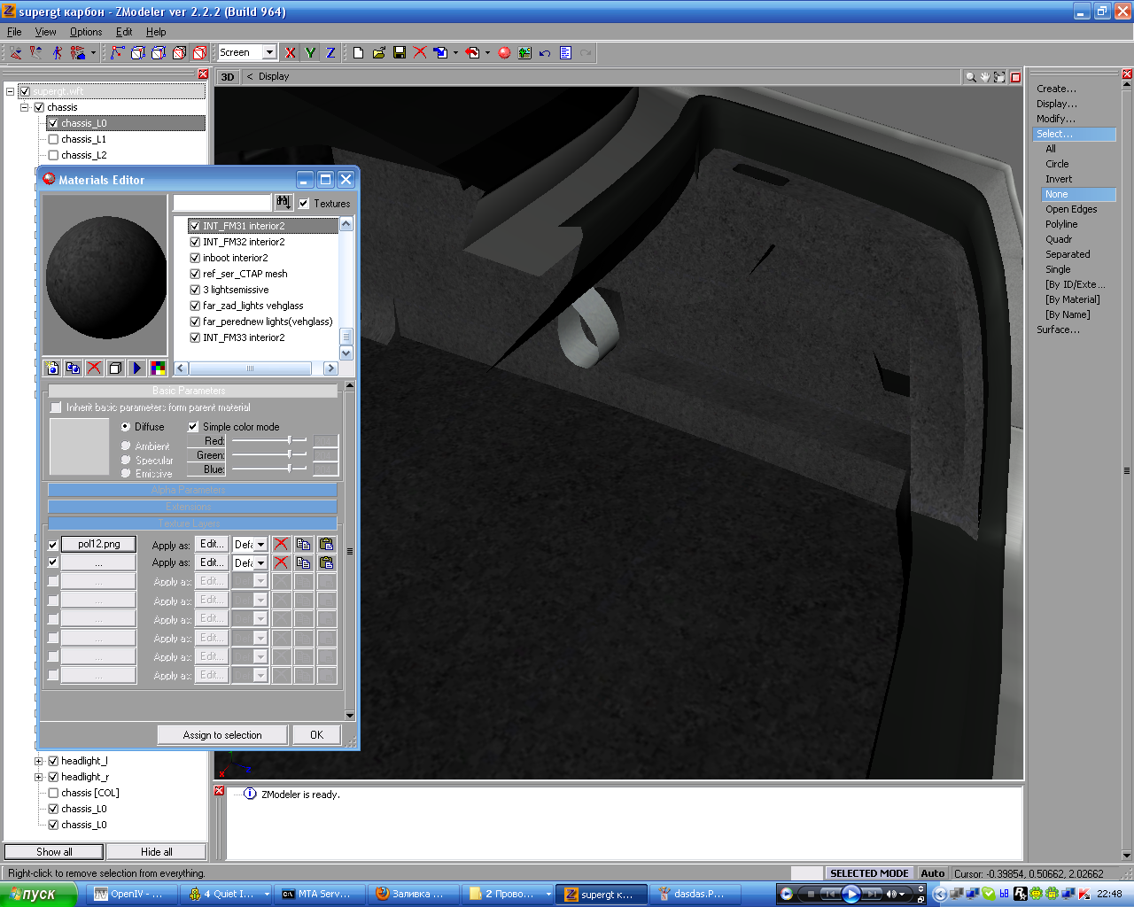Toggle the Z axis constraint button
The height and width of the screenshot is (907, 1134).
click(330, 53)
